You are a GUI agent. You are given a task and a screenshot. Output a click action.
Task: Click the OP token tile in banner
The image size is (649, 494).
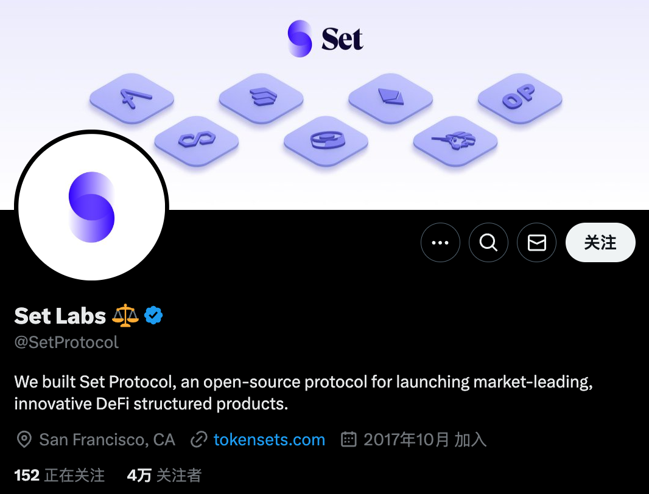pos(519,97)
